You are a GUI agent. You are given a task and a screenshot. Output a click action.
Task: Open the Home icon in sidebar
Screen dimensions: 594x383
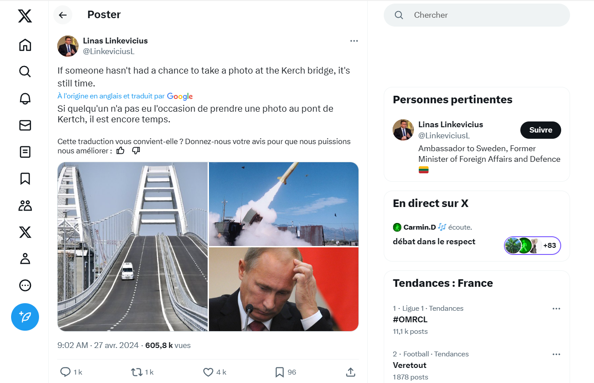25,45
